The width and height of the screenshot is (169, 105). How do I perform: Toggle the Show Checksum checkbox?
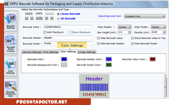(70, 32)
